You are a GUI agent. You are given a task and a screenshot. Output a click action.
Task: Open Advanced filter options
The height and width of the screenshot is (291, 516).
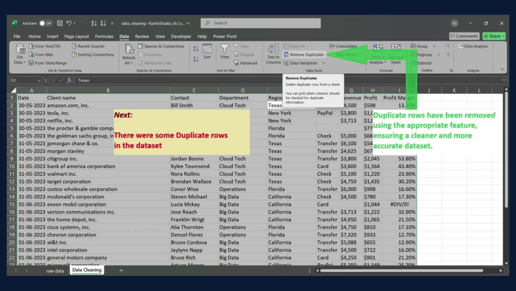tap(246, 63)
